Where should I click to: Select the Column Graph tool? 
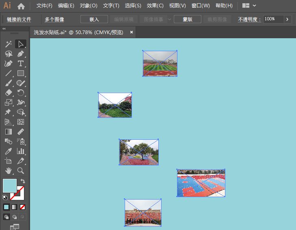click(21, 151)
